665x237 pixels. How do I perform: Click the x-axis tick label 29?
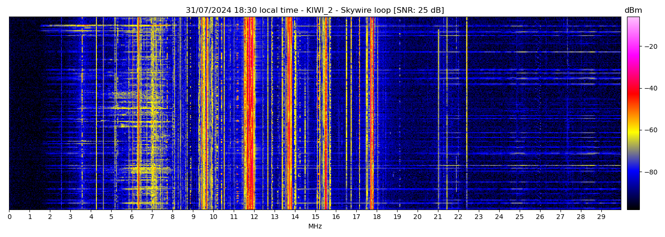click(x=601, y=217)
